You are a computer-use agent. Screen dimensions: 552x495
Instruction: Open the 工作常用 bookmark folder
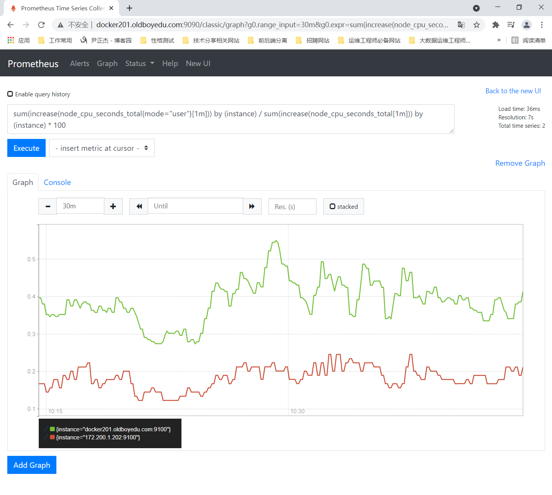(x=55, y=40)
